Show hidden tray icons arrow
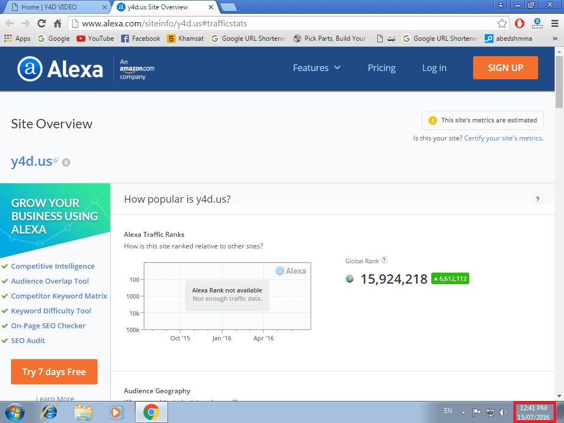Viewport: 564px width, 423px height. [x=464, y=412]
